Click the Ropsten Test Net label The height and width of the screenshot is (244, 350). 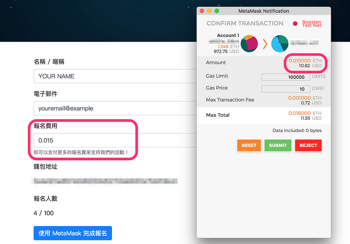tap(311, 24)
